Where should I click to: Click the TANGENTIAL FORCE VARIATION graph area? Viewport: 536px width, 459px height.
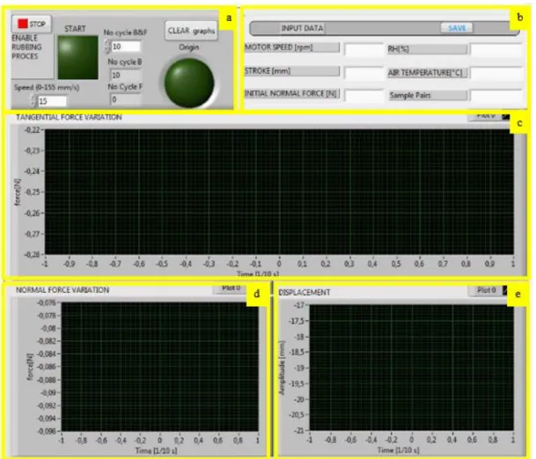(279, 192)
